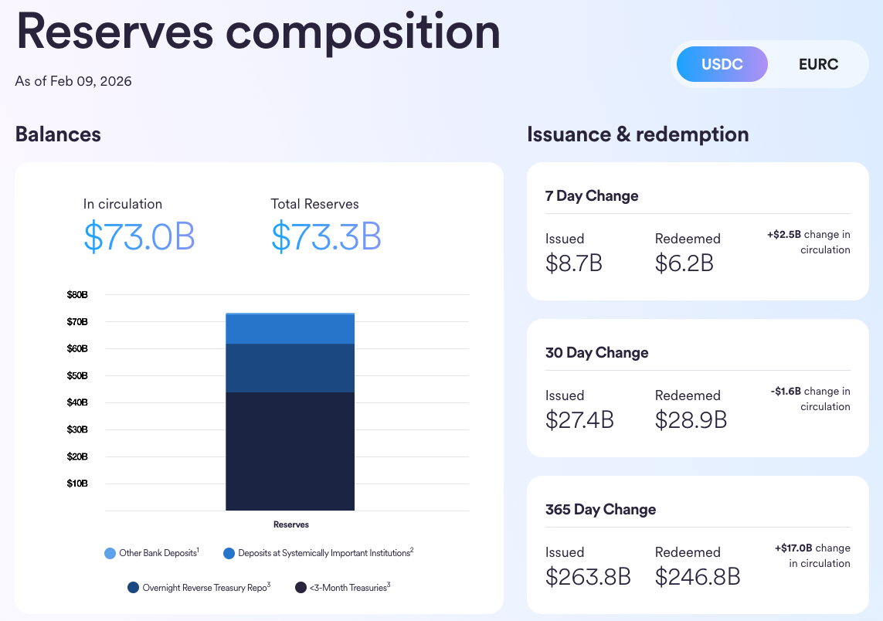Click the 365 Day Change card heading

coord(600,510)
